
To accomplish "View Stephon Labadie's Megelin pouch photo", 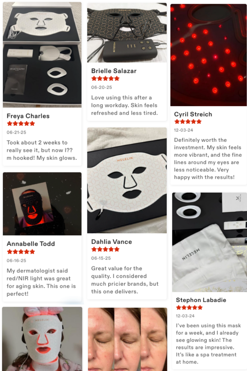I will pyautogui.click(x=209, y=242).
